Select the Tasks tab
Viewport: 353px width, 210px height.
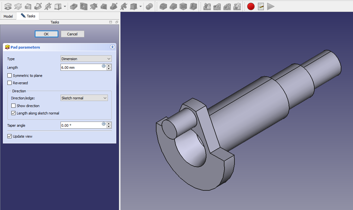pos(28,16)
